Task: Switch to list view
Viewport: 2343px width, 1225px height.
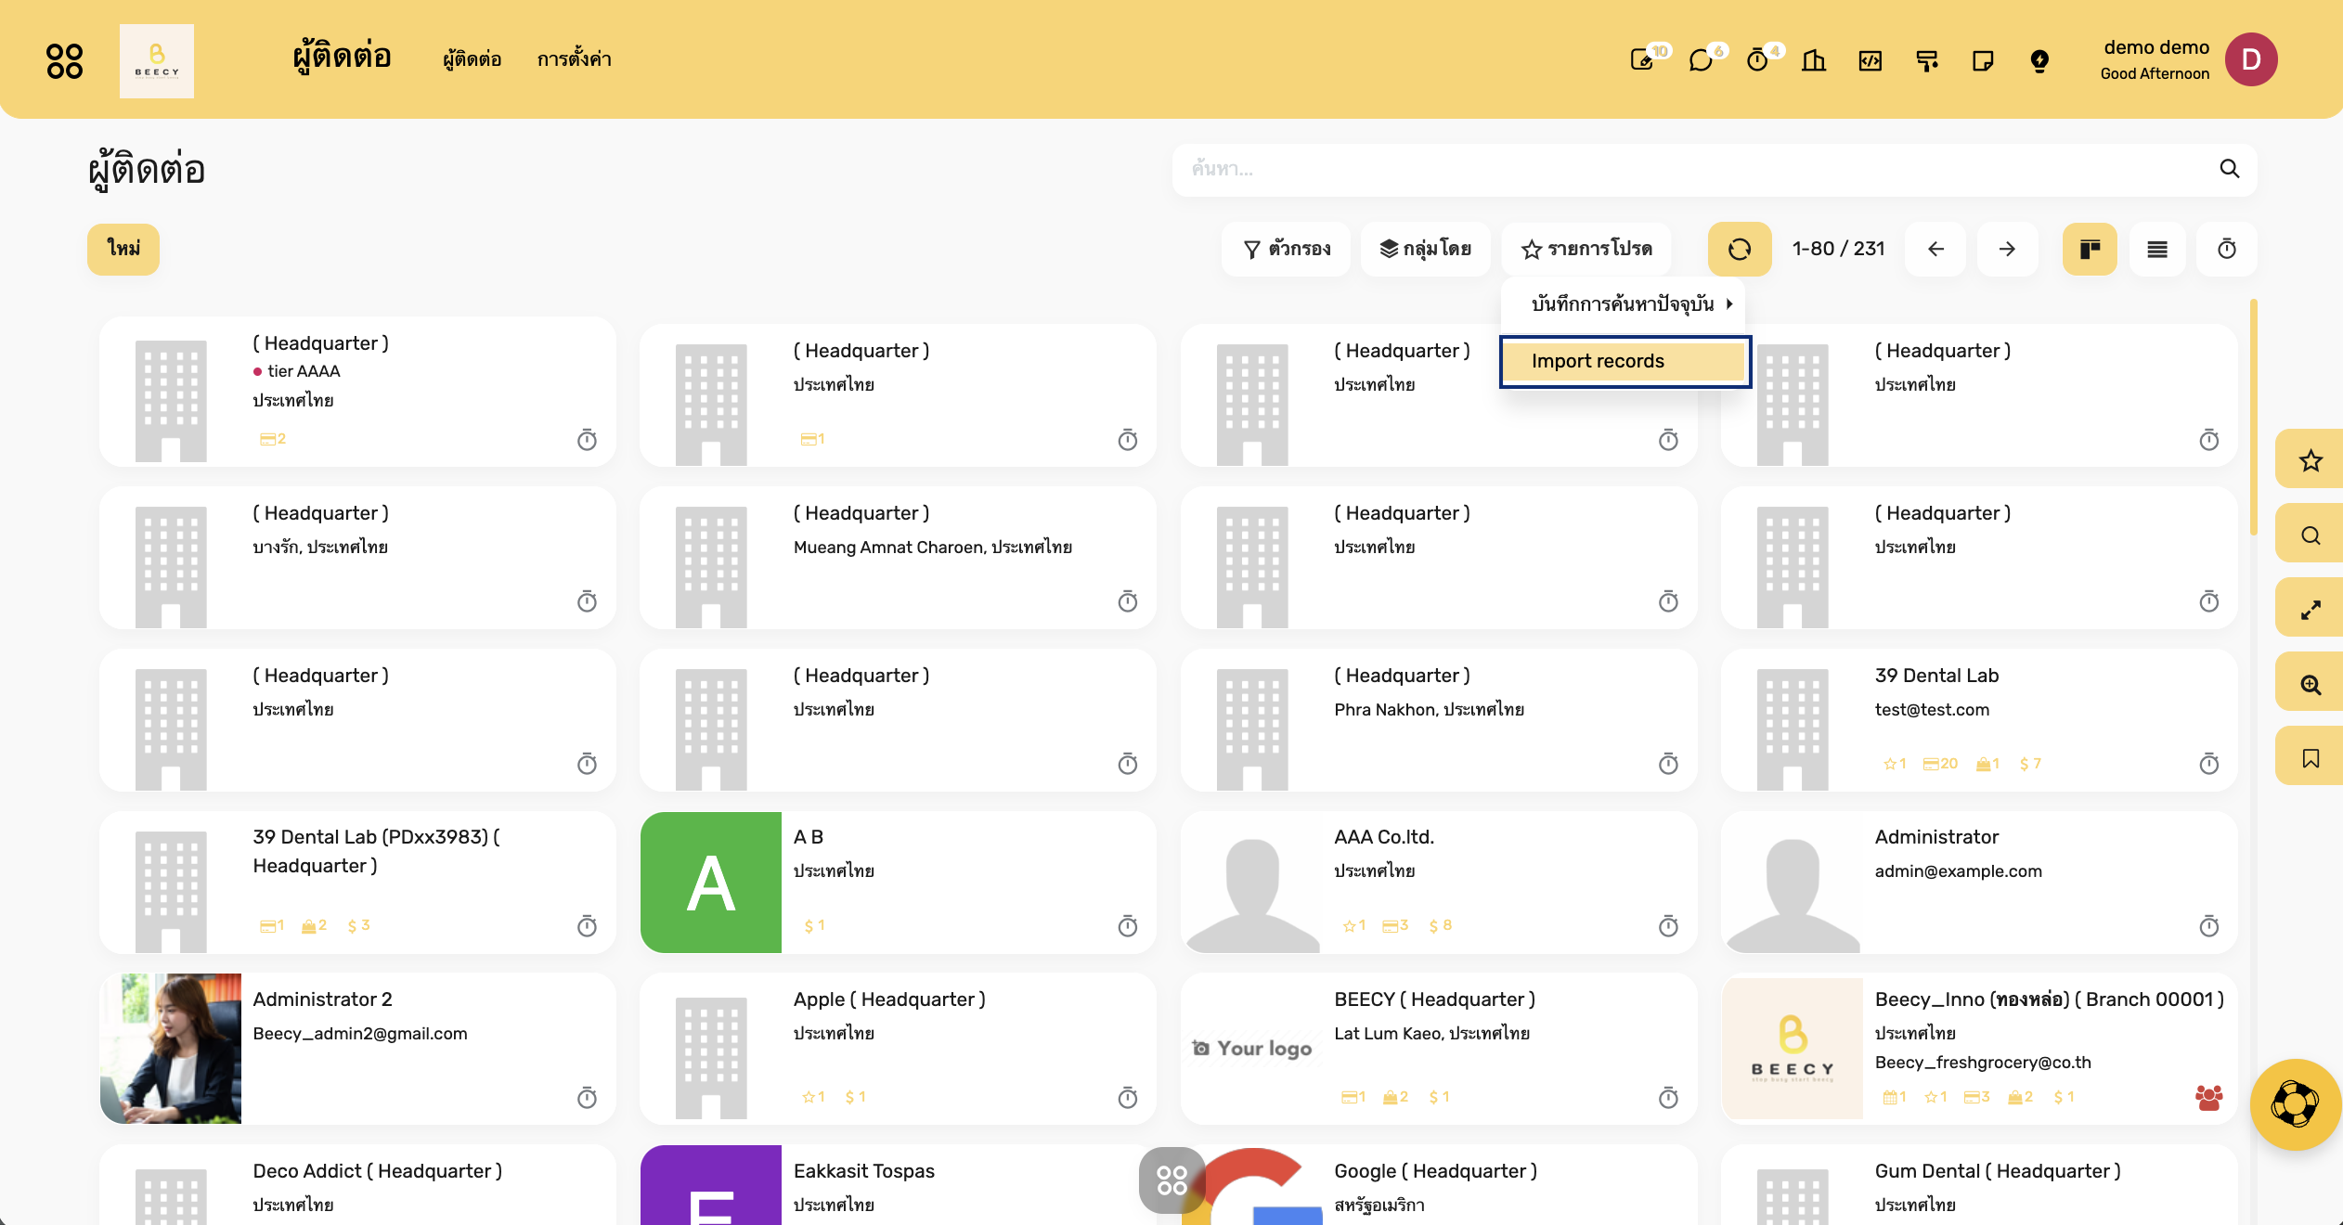Action: click(2157, 249)
